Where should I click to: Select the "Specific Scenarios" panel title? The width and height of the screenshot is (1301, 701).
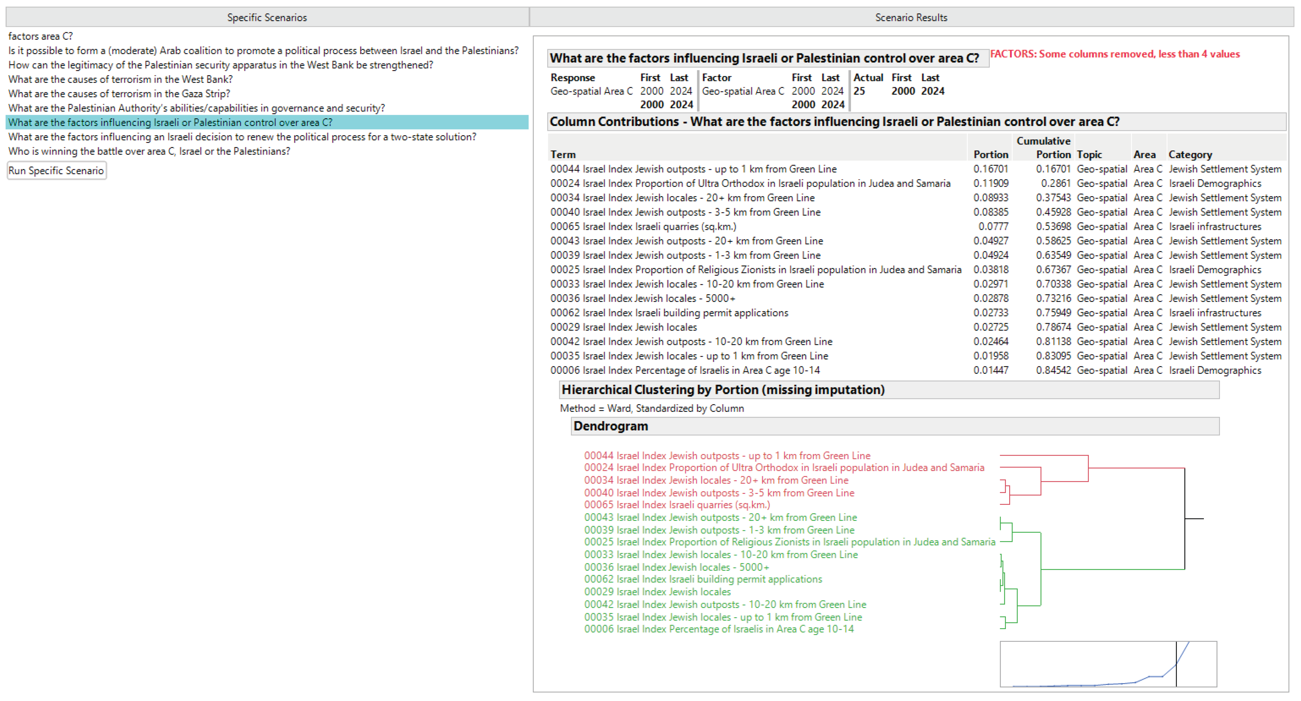click(267, 17)
